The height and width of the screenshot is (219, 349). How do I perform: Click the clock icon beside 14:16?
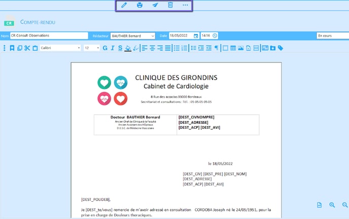[x=215, y=35]
